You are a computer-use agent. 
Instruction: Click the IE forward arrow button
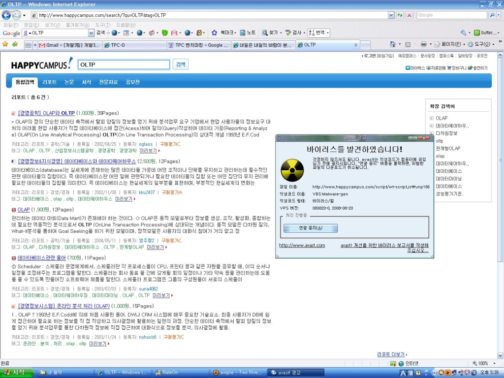tap(16, 15)
